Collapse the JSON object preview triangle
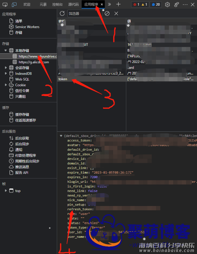This screenshot has width=197, height=254. (61, 136)
